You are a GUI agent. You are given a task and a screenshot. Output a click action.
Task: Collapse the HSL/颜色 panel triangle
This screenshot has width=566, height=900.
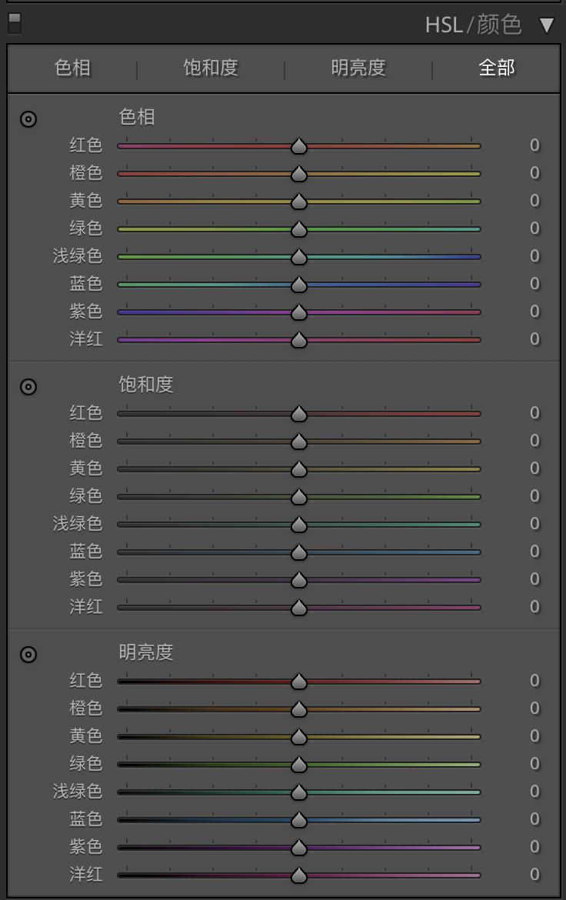coord(546,25)
